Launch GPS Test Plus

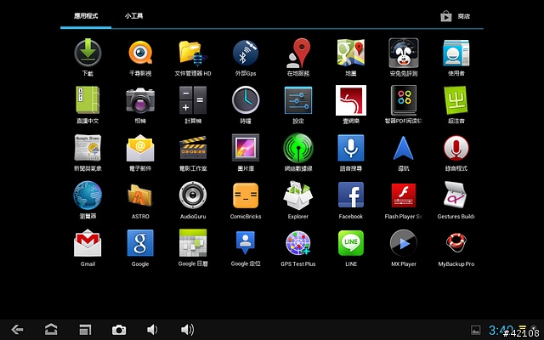(298, 243)
